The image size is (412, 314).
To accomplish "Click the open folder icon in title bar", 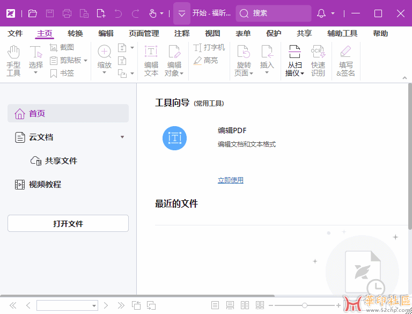I will [33, 13].
